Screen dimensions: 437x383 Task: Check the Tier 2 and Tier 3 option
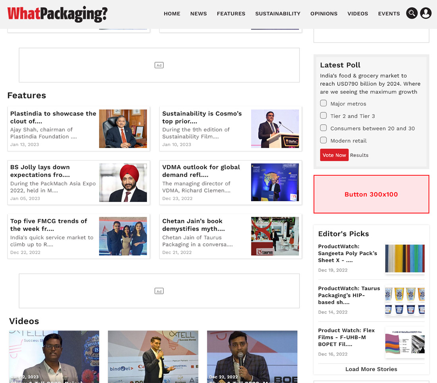[x=323, y=115]
